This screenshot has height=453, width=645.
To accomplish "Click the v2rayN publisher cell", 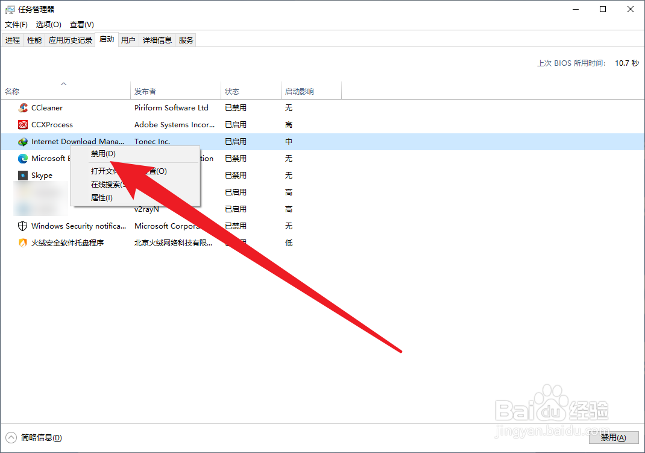I will (146, 209).
